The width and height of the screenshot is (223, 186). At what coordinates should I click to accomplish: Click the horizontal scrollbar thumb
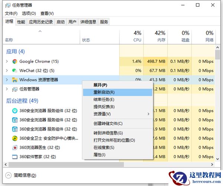coord(66,164)
